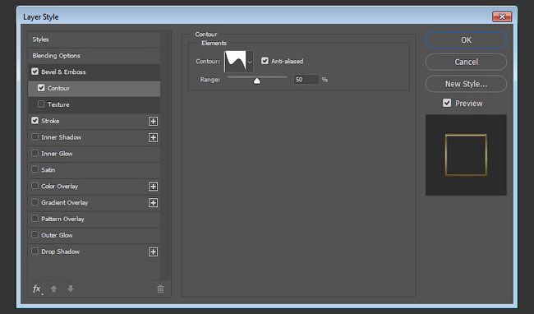534x314 pixels.
Task: Toggle the Preview checkbox
Action: (x=447, y=103)
